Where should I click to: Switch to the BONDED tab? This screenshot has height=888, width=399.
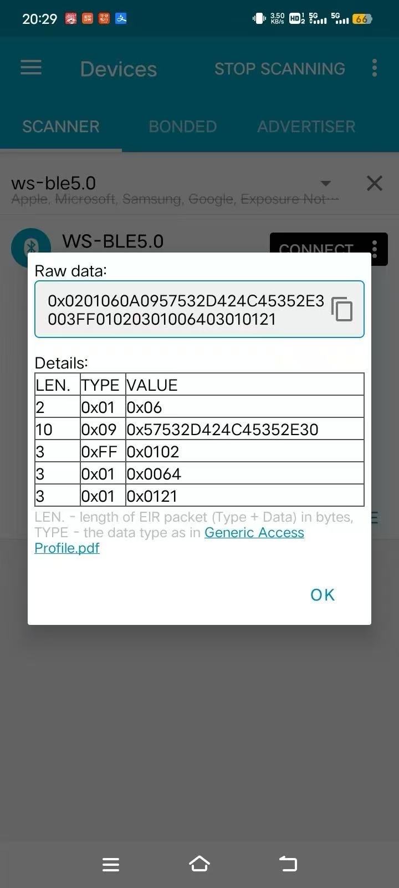(x=182, y=127)
